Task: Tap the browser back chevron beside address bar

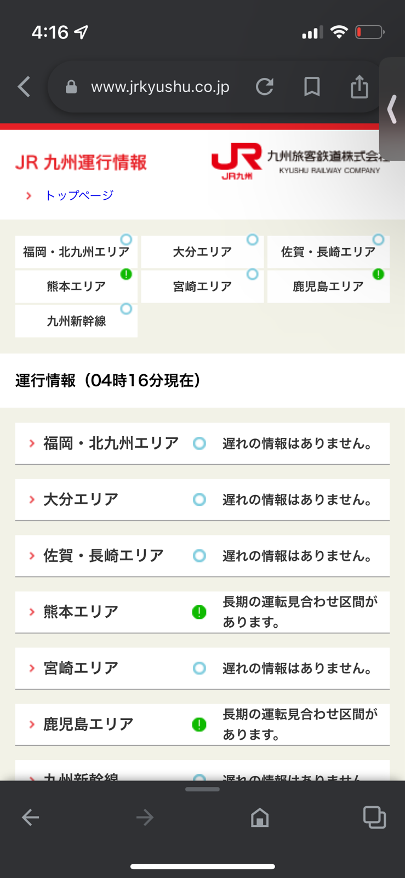Action: pos(24,87)
